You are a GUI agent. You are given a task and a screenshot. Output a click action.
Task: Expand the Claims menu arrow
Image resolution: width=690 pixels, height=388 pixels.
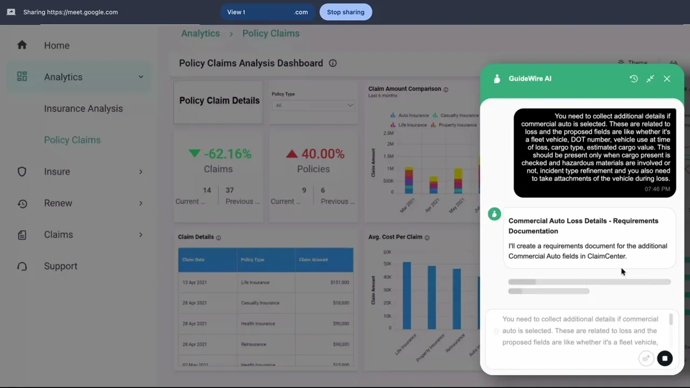click(x=141, y=234)
